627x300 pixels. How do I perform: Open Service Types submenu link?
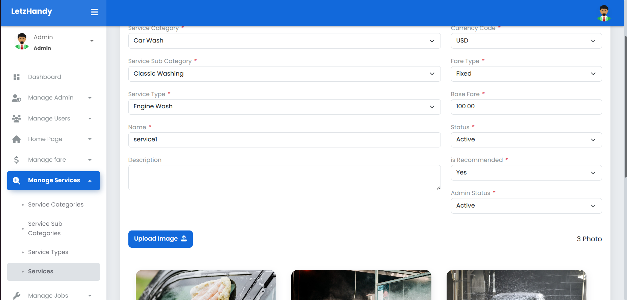[48, 252]
